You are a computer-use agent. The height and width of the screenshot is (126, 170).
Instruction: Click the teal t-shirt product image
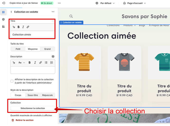[162, 62]
